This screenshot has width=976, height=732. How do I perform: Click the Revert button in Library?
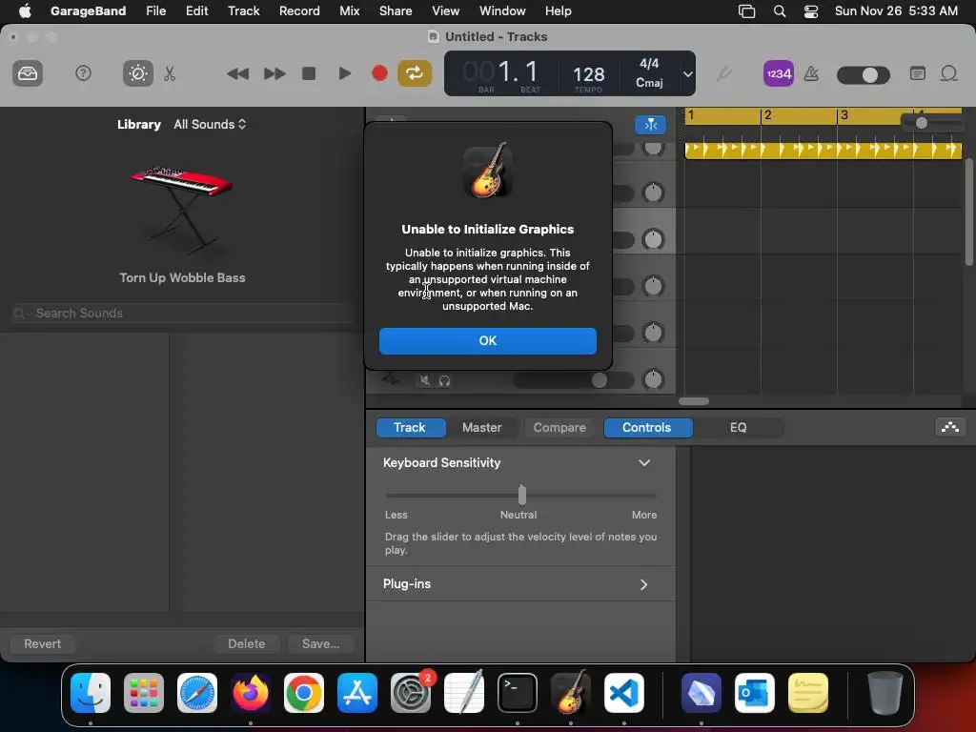tap(42, 643)
